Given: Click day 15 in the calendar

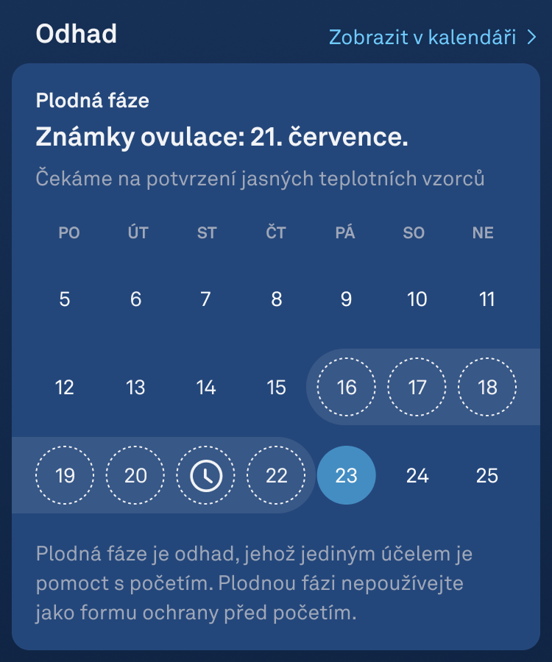Looking at the screenshot, I should tap(276, 388).
